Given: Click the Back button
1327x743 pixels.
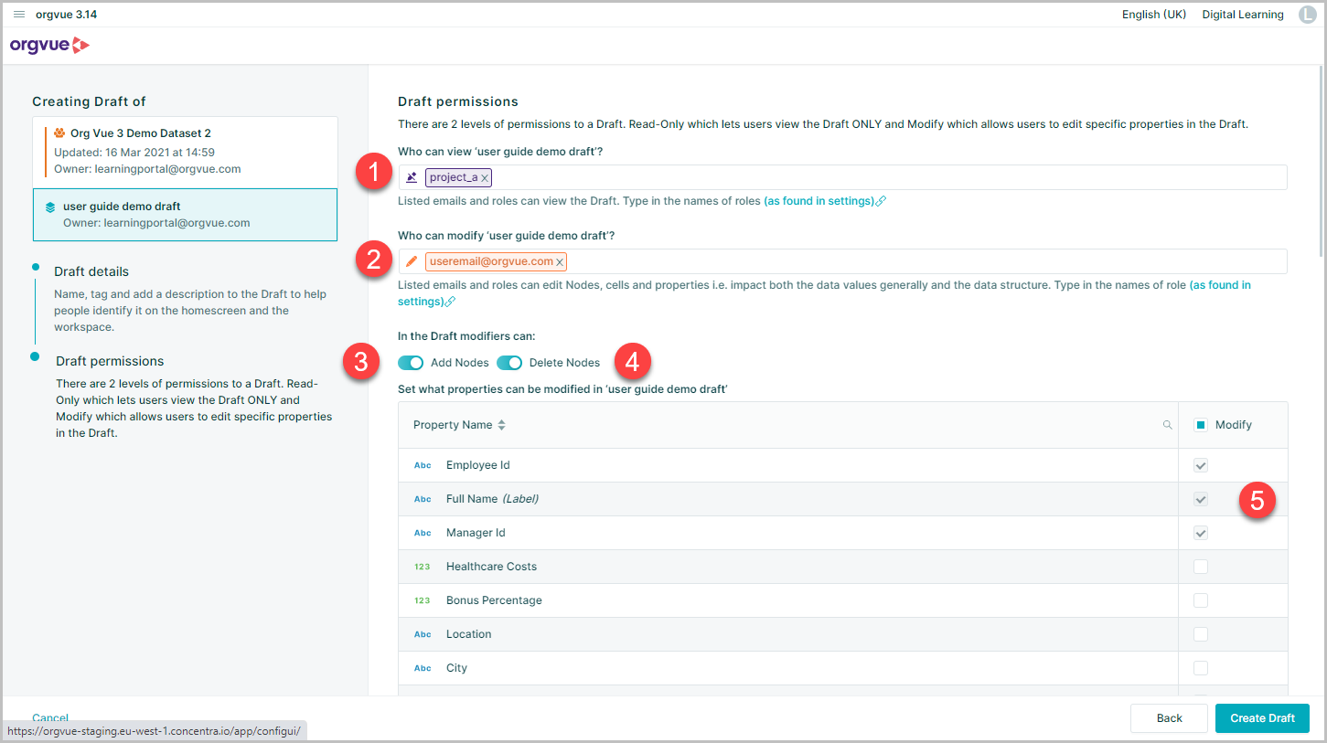Looking at the screenshot, I should (x=1169, y=718).
